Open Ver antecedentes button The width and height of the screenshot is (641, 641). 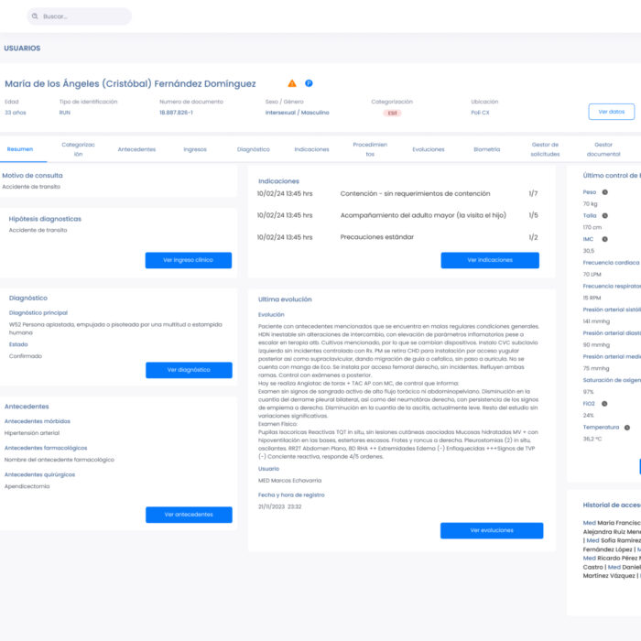188,515
